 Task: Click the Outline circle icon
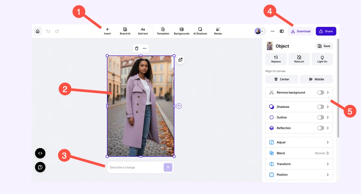tap(271, 117)
